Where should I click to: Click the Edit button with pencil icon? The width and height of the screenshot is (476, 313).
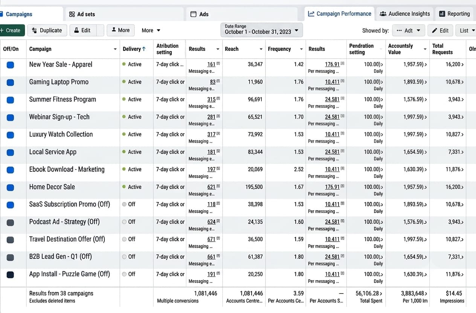pos(440,30)
